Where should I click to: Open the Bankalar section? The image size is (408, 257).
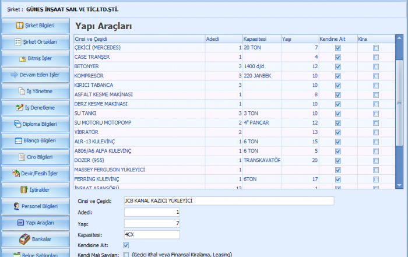coord(35,239)
